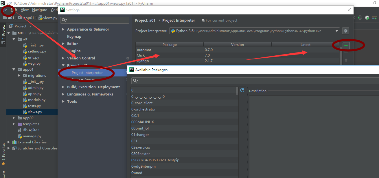Expand the Tools settings section

63,102
